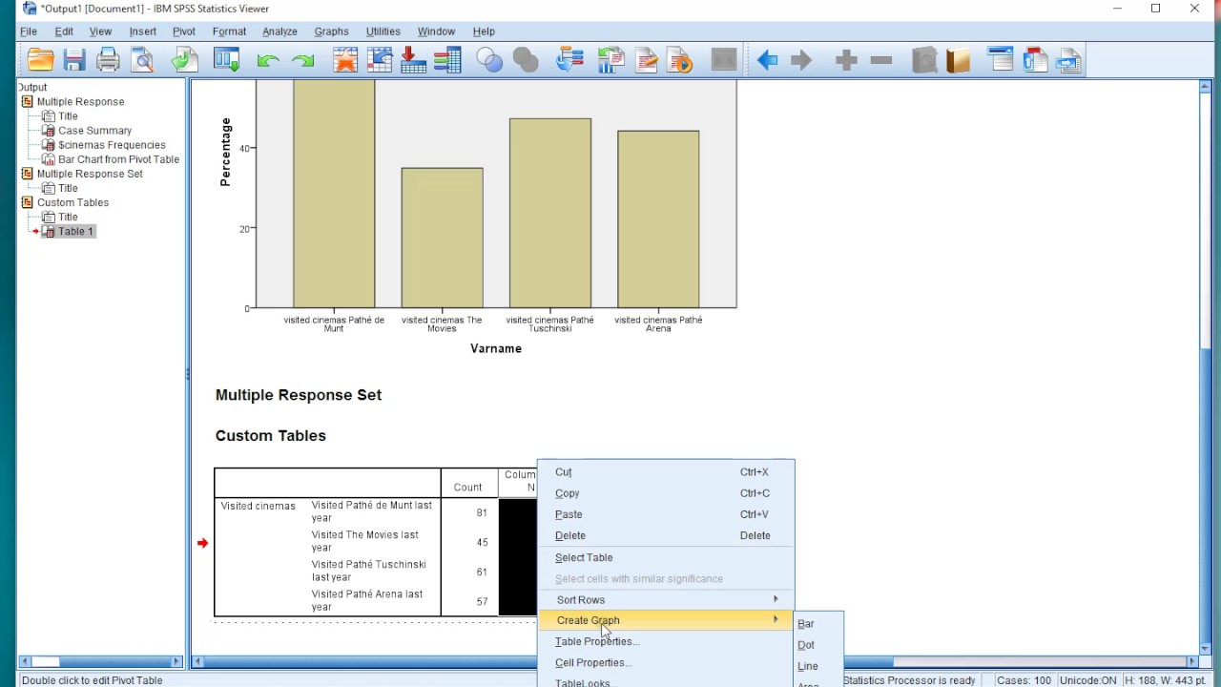The width and height of the screenshot is (1221, 687).
Task: Click the Open file folder icon
Action: coord(40,61)
